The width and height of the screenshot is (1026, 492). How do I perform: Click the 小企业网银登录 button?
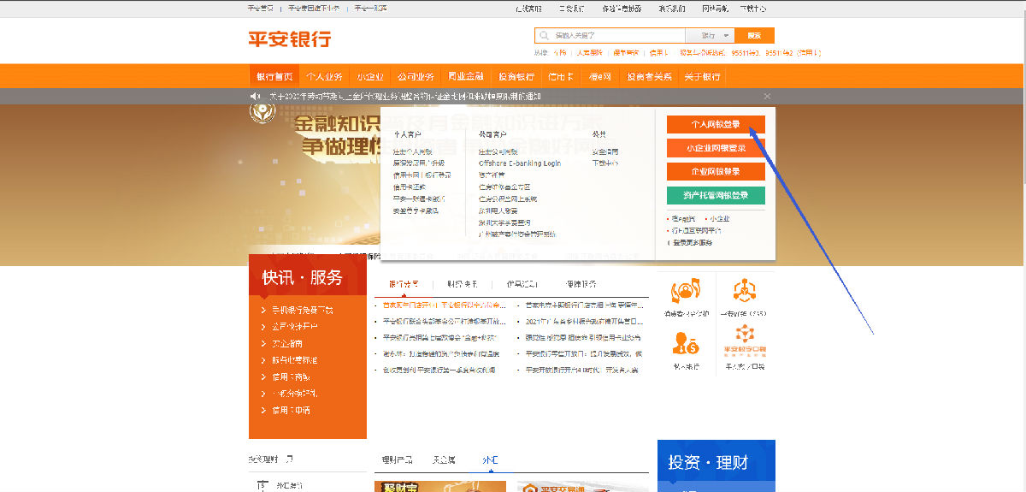coord(716,148)
